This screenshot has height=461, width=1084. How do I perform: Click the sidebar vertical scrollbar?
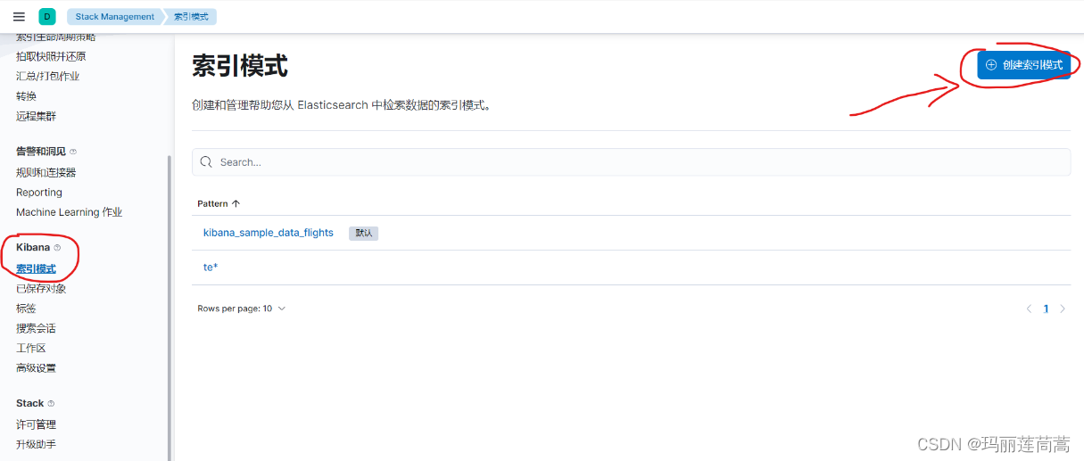click(x=170, y=308)
